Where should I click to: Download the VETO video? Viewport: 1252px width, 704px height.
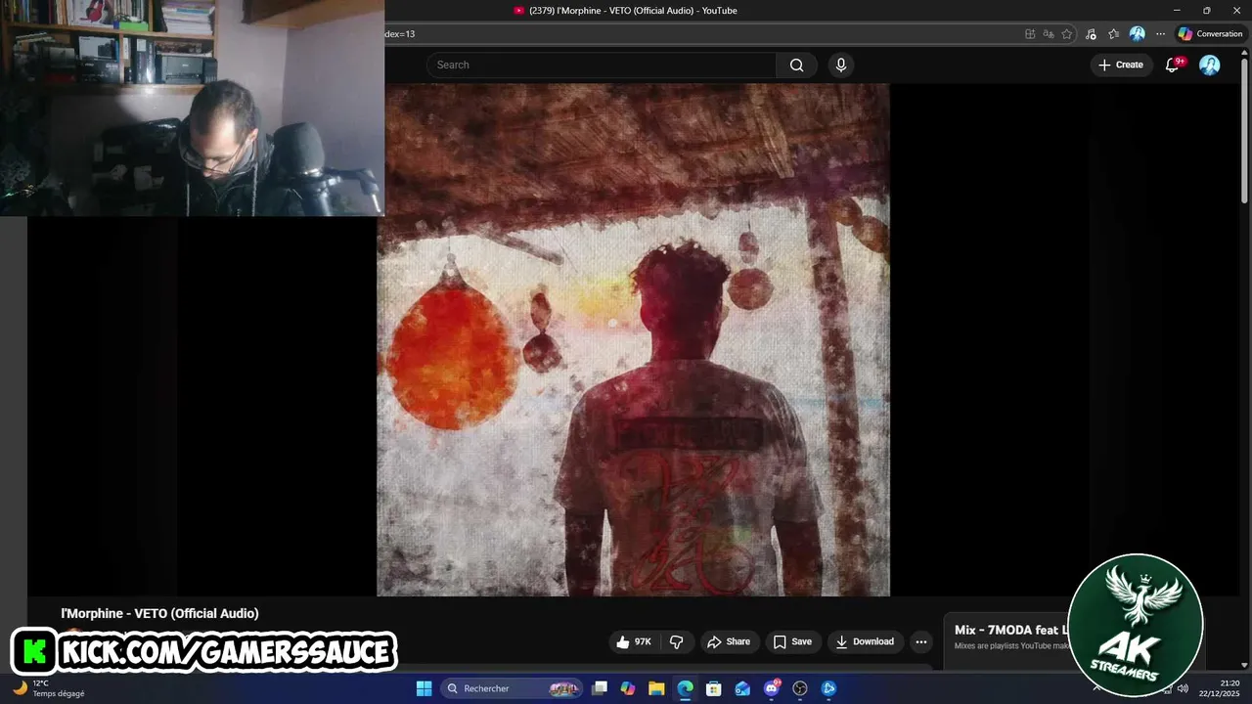point(865,641)
